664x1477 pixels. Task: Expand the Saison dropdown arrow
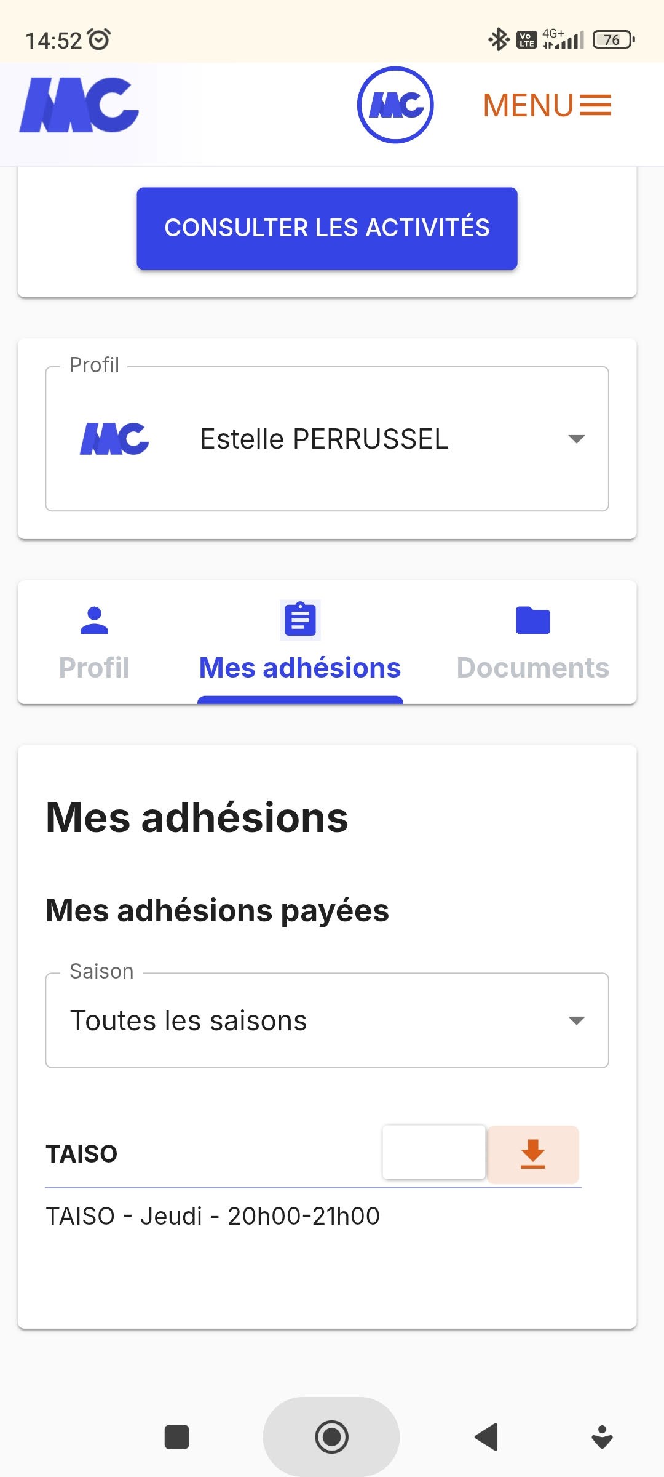576,1020
